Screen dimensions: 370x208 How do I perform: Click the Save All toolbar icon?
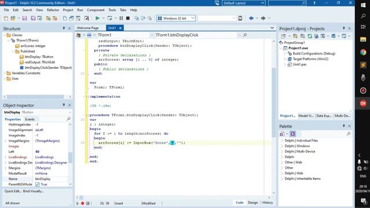point(33,18)
